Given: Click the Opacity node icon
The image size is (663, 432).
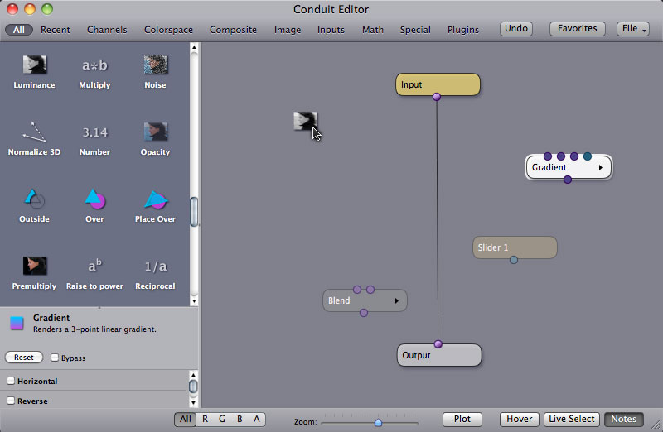Looking at the screenshot, I should 155,132.
